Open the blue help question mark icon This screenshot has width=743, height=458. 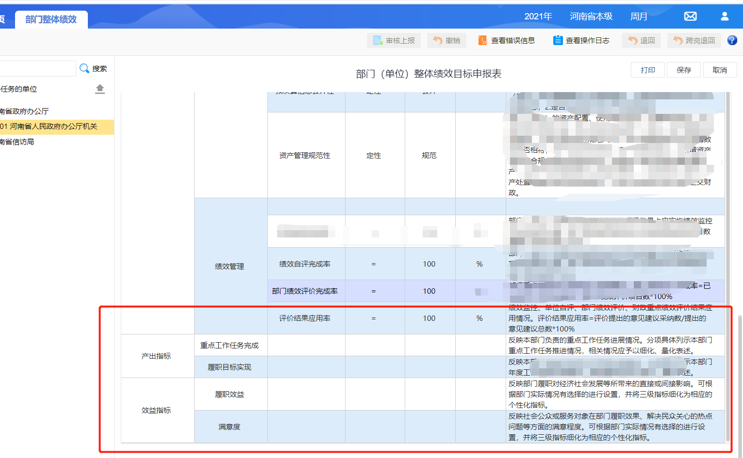[x=732, y=40]
